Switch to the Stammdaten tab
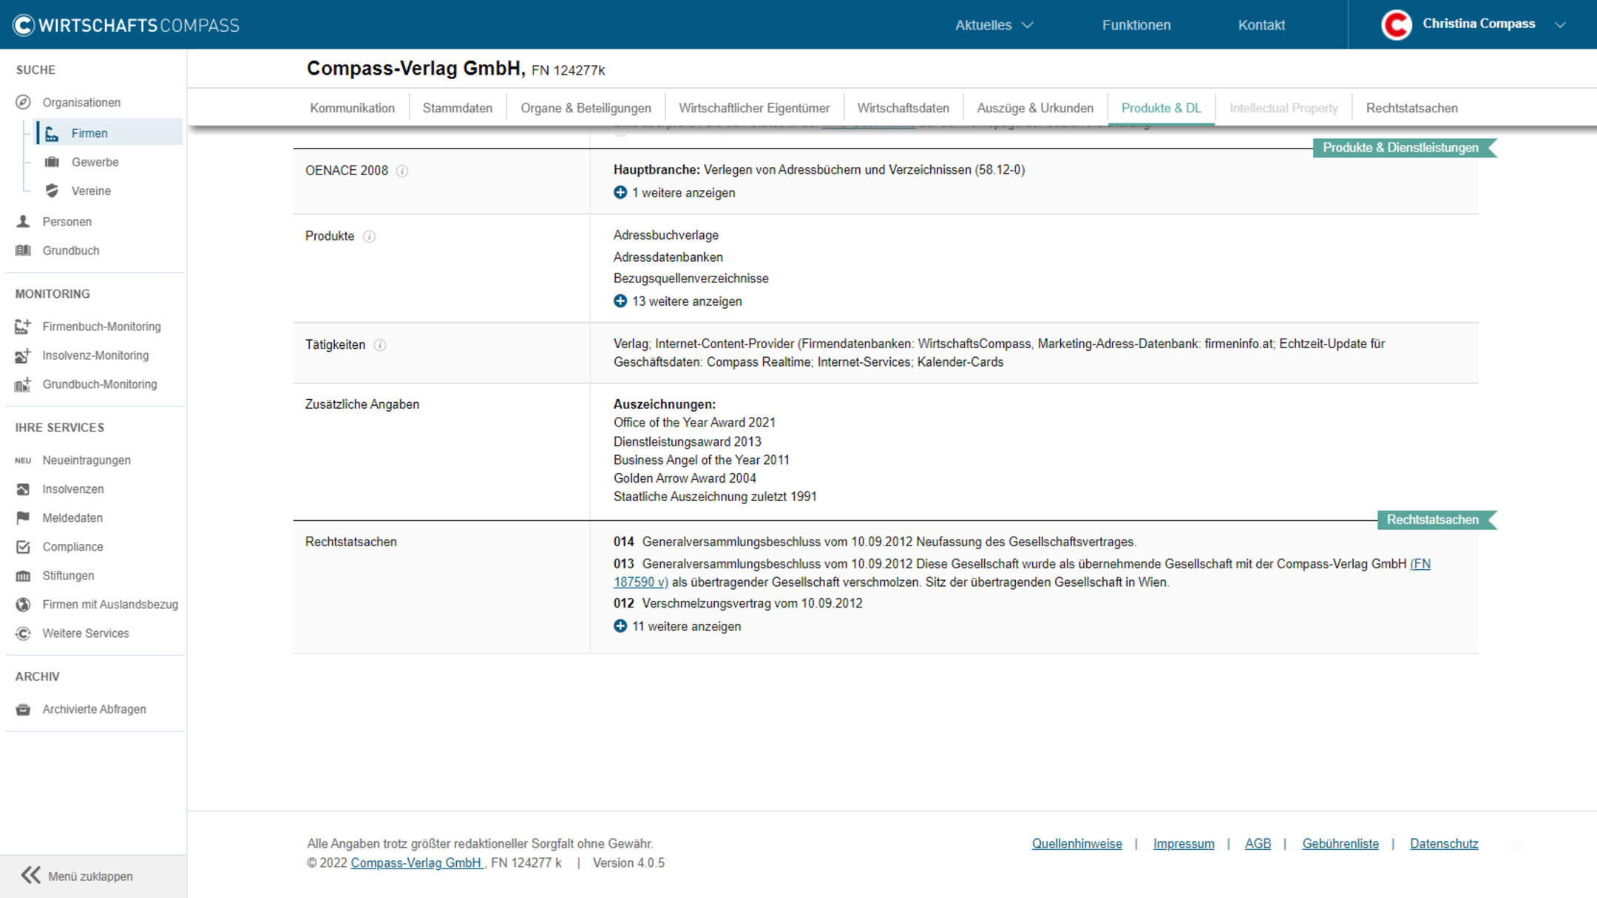 point(457,108)
